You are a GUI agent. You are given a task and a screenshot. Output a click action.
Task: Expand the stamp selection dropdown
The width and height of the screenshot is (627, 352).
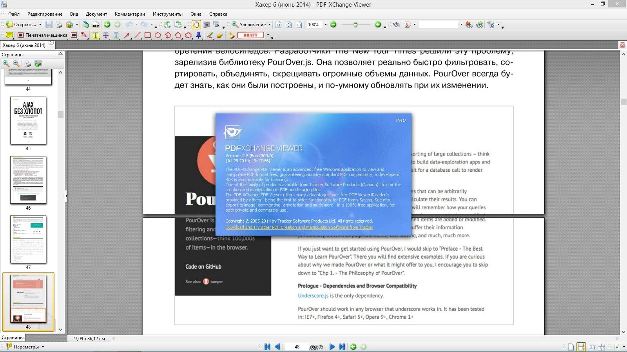268,35
